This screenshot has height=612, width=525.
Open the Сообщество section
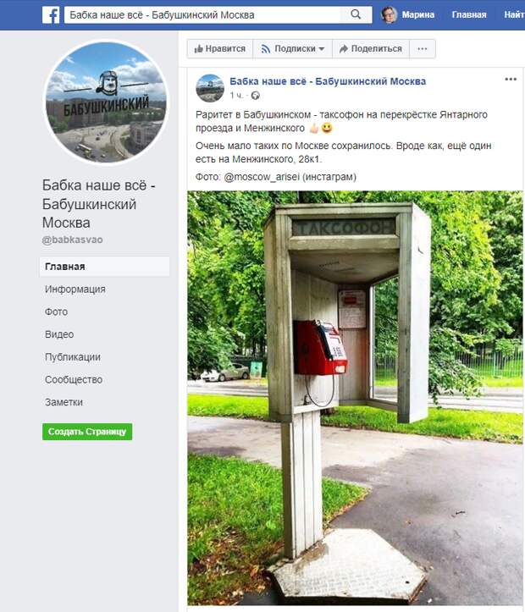pyautogui.click(x=74, y=380)
